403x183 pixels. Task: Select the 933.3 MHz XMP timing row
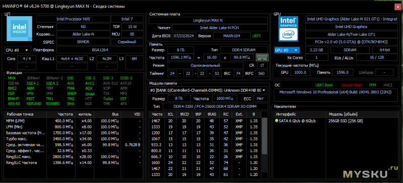[205, 144]
